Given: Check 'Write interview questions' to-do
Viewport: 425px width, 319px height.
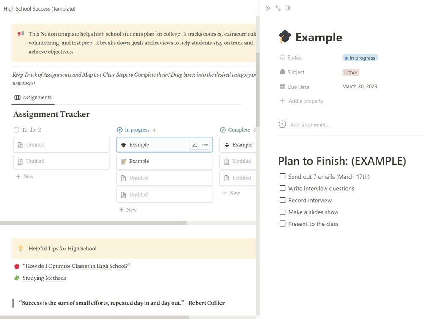Looking at the screenshot, I should (282, 188).
